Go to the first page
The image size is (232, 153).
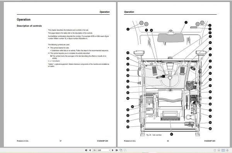(x=86, y=150)
